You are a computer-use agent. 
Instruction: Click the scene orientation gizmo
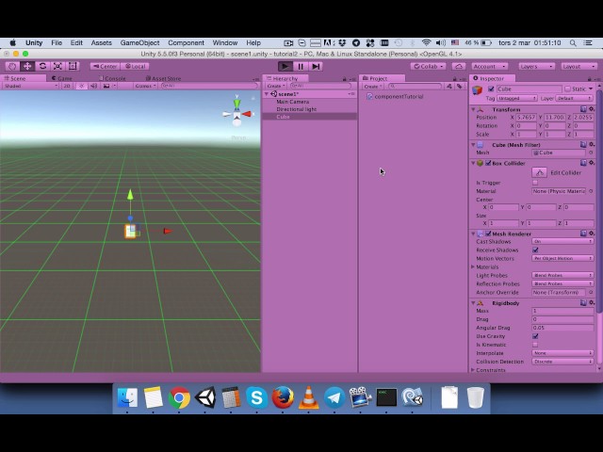pos(236,113)
